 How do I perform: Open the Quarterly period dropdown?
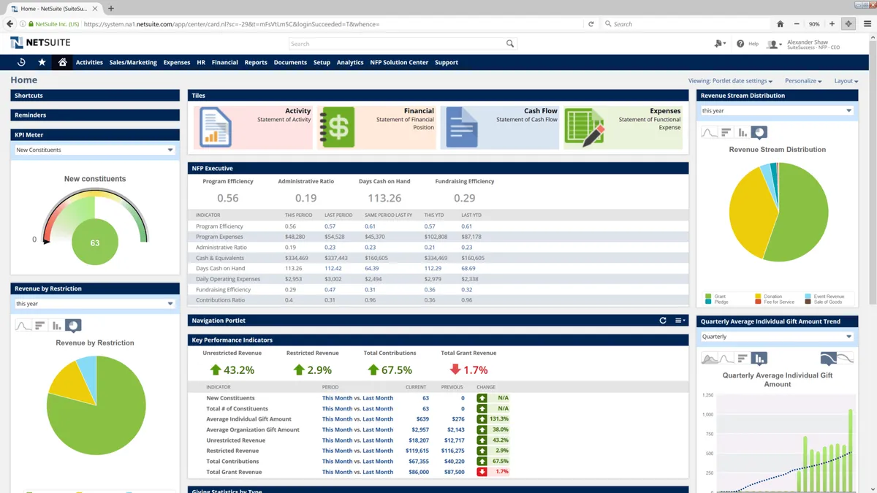pyautogui.click(x=848, y=337)
